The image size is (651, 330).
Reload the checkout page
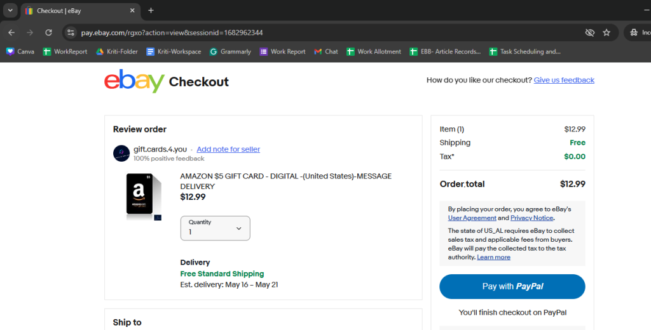pos(48,32)
